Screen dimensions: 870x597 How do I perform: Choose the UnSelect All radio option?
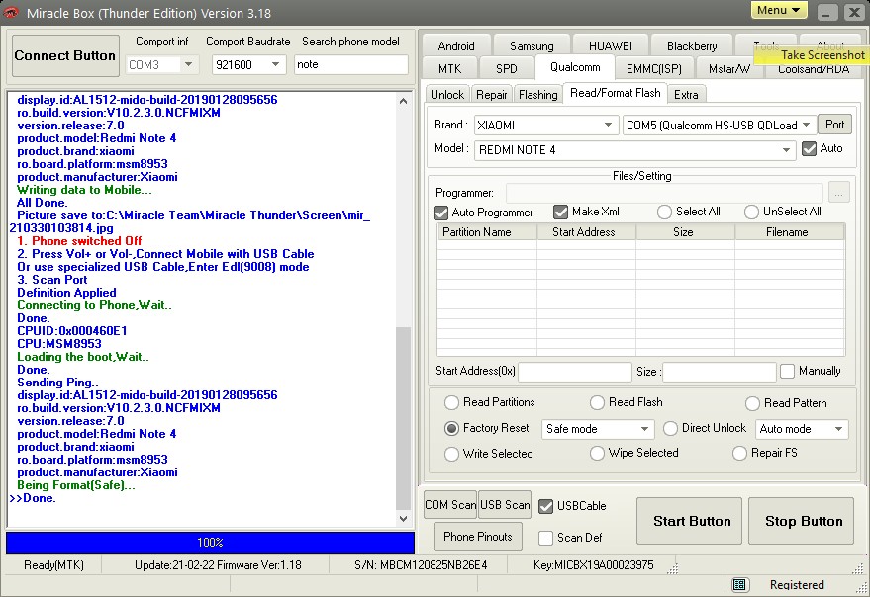click(751, 212)
